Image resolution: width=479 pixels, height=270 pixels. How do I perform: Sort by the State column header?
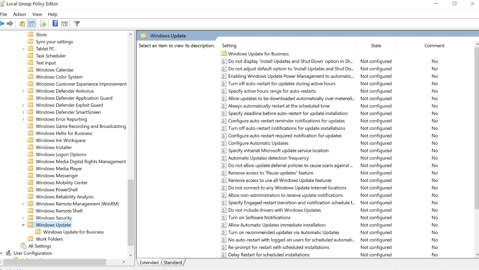[376, 46]
